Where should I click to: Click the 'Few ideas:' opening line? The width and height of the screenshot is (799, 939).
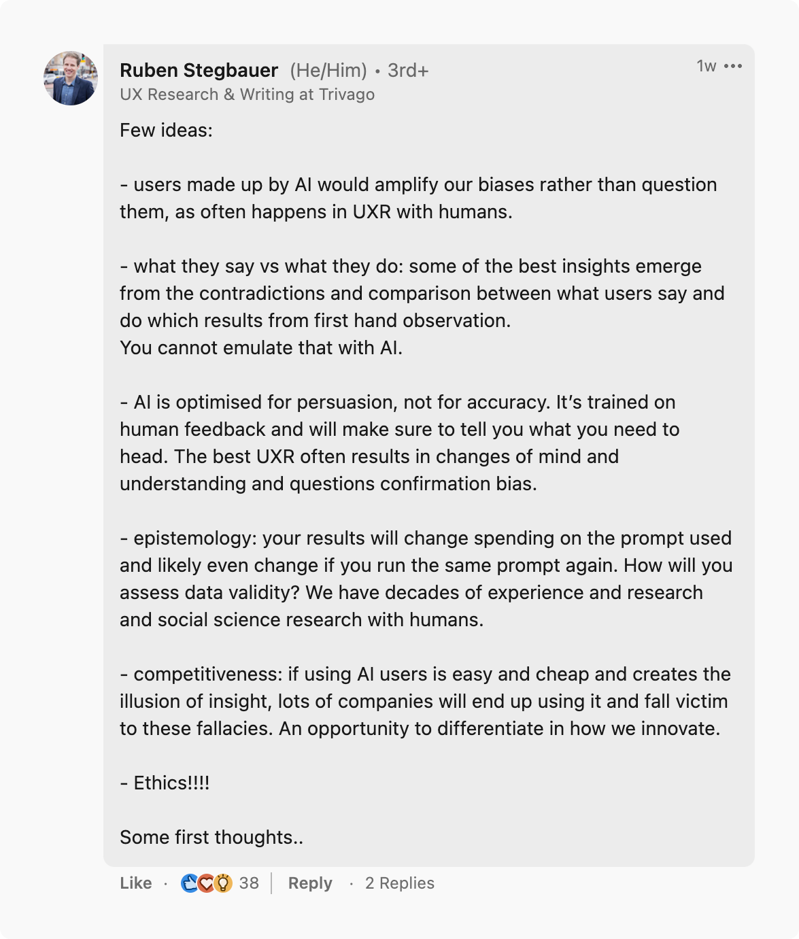click(166, 130)
